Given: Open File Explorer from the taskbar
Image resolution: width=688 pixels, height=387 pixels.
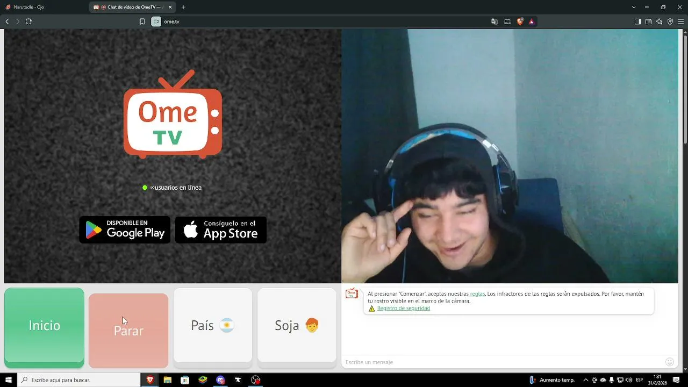Looking at the screenshot, I should [x=168, y=380].
